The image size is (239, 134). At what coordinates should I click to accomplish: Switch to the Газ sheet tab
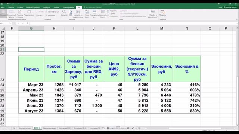point(14,128)
